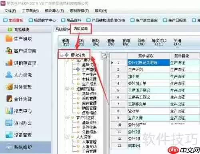
Task: Click 关闭(F7) in the toolbar
Action: [x=177, y=42]
